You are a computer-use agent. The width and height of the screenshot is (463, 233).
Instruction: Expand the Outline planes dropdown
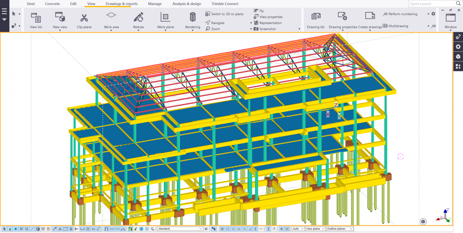[x=340, y=229]
